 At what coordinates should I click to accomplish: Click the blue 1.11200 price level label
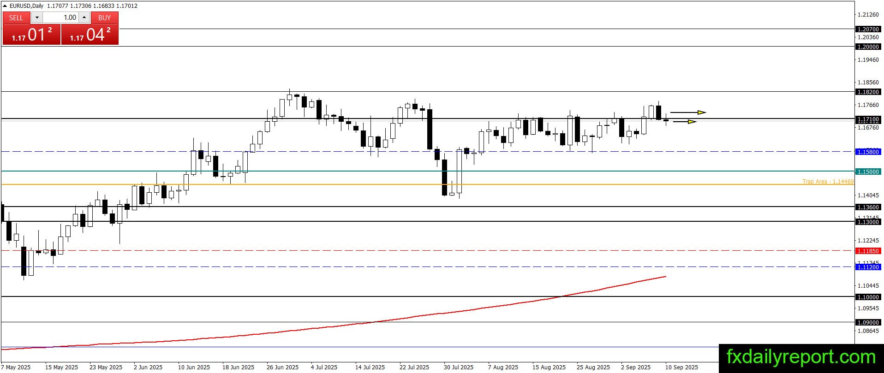[x=868, y=267]
